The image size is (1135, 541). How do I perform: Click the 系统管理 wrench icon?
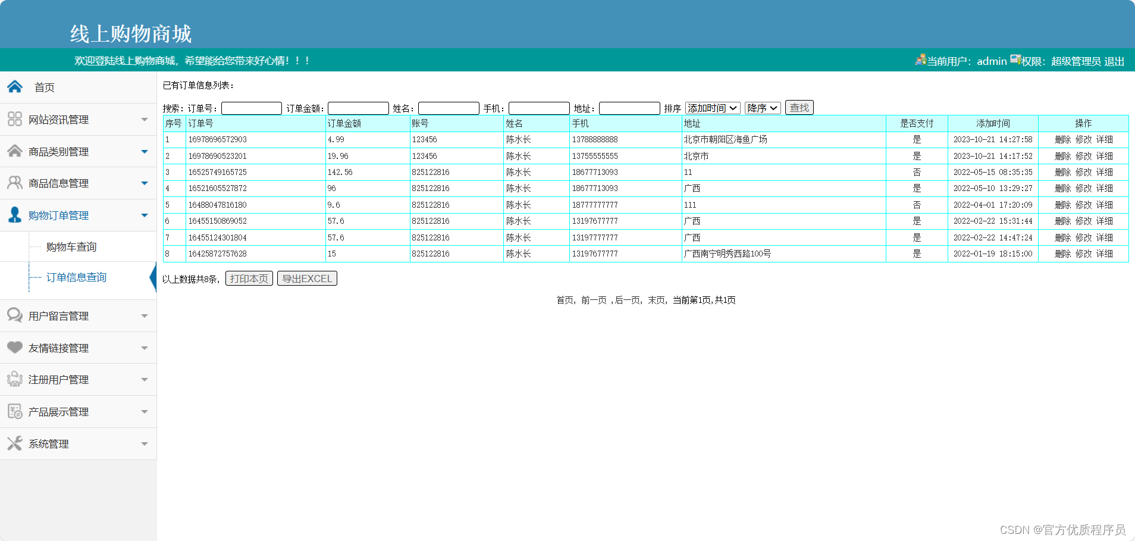coord(15,443)
